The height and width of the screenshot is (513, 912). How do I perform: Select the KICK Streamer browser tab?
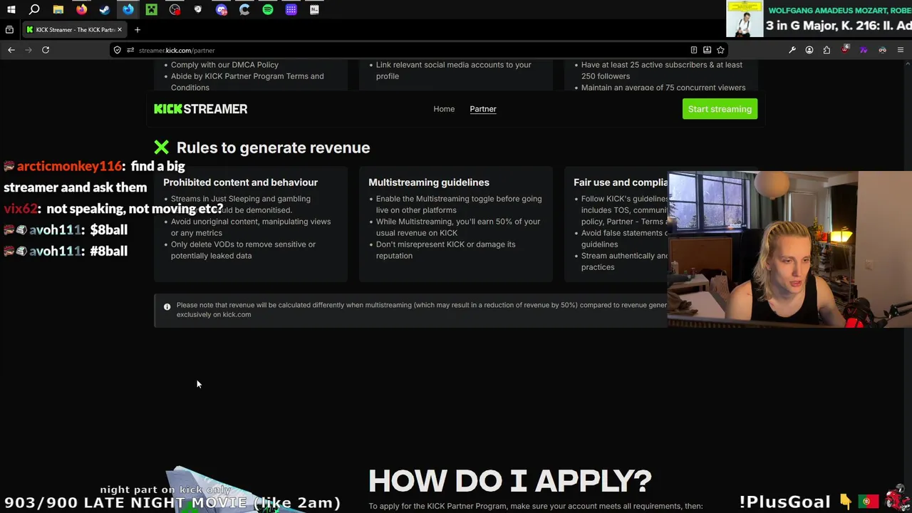74,30
